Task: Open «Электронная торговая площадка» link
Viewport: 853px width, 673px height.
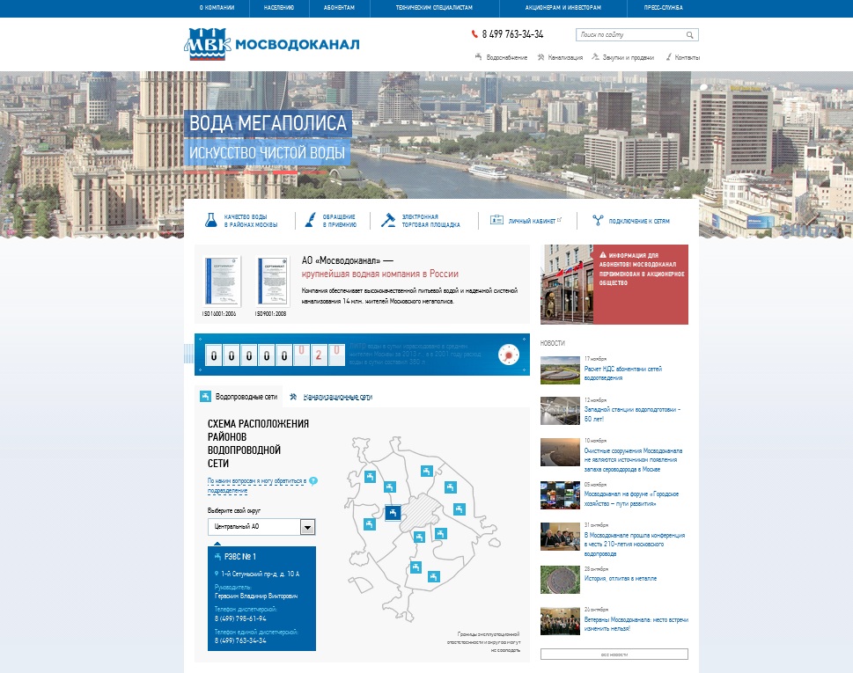Action: pyautogui.click(x=430, y=220)
